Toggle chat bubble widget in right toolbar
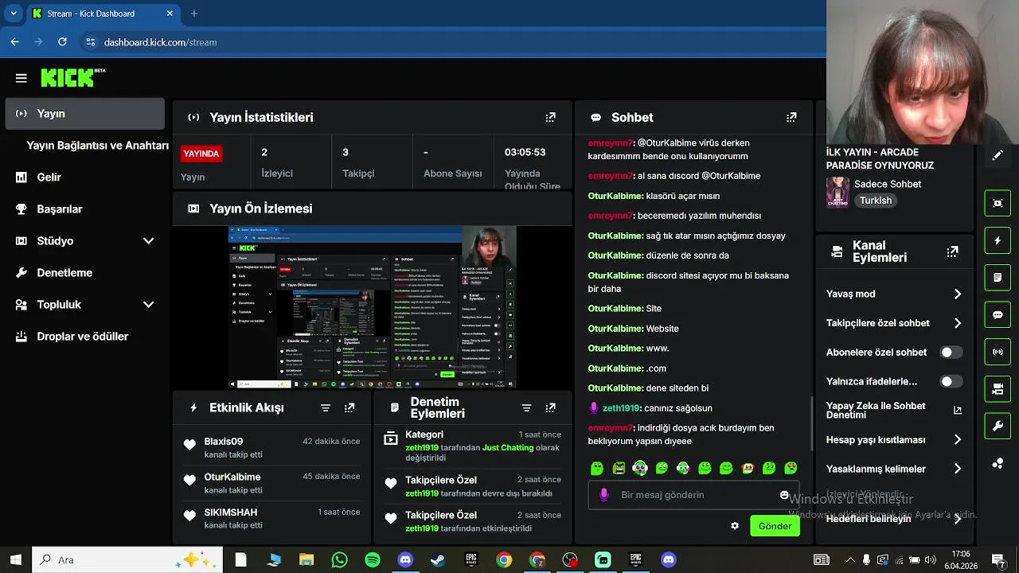 998,314
